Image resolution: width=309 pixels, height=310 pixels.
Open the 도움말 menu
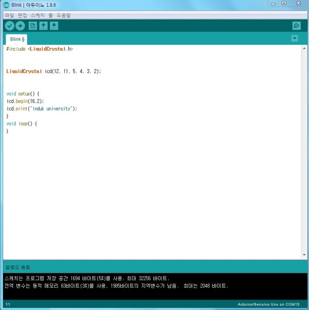pos(64,15)
